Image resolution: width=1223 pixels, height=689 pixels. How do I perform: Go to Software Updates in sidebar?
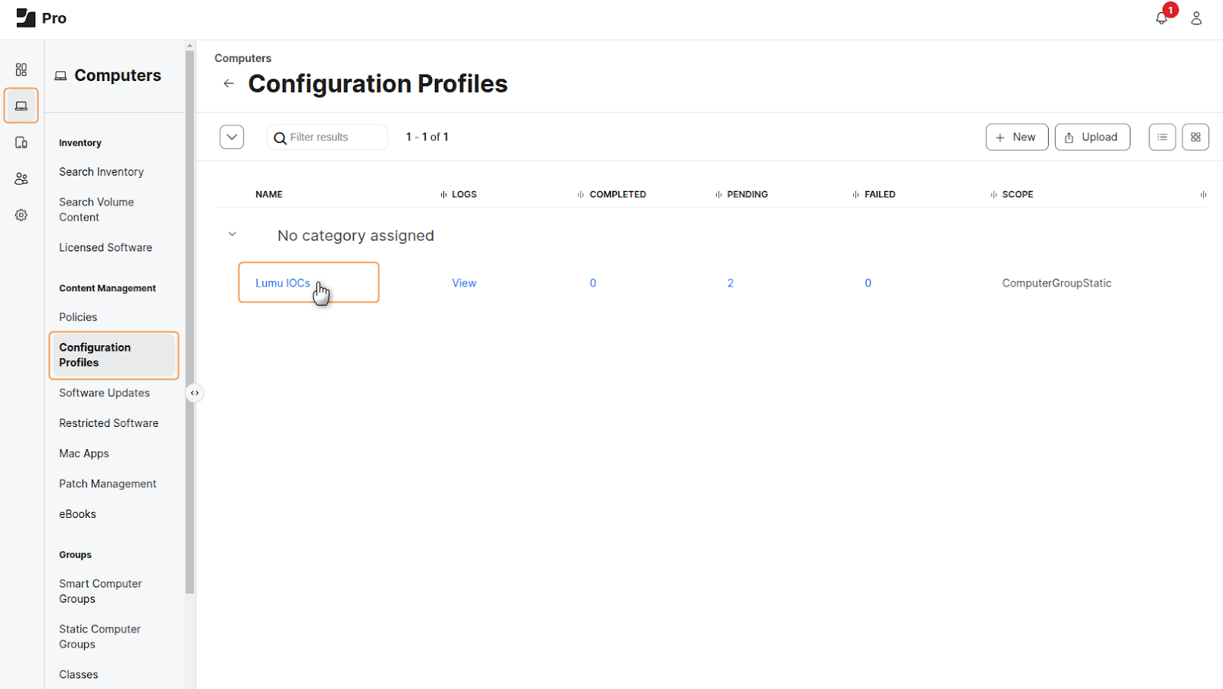[104, 393]
